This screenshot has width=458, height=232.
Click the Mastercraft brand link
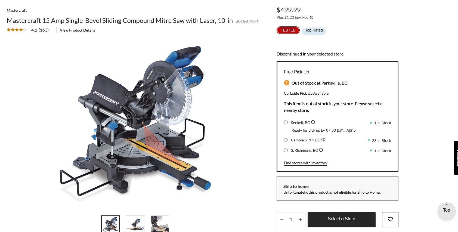[x=17, y=10]
